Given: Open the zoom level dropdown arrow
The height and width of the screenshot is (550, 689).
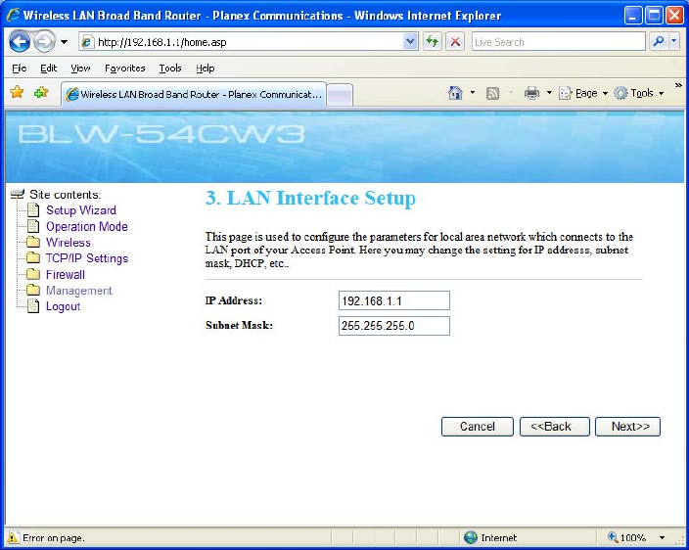Looking at the screenshot, I should click(662, 537).
